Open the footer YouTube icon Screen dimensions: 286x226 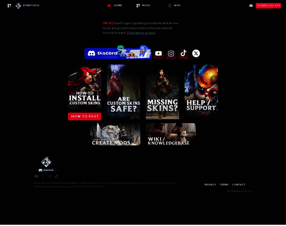point(36,176)
